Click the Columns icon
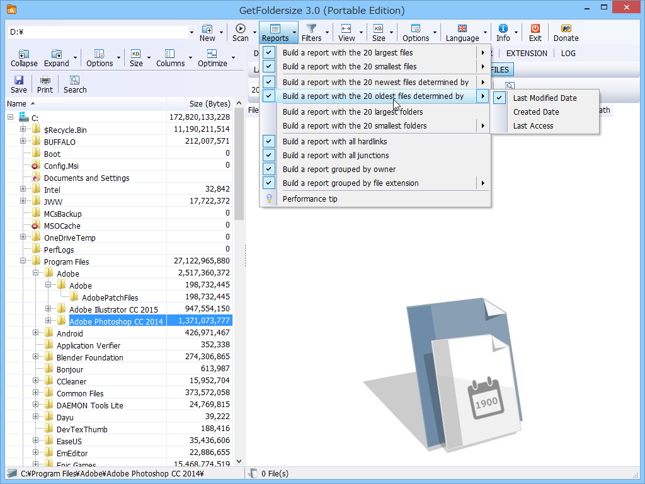Image resolution: width=645 pixels, height=484 pixels. tap(170, 54)
